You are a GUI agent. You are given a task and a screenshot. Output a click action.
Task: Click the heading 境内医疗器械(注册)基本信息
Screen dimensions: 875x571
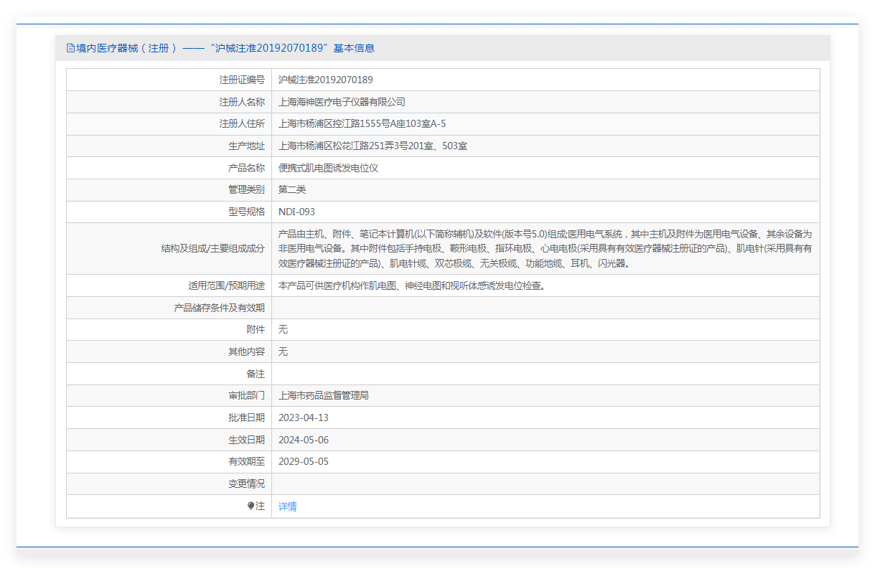(225, 48)
